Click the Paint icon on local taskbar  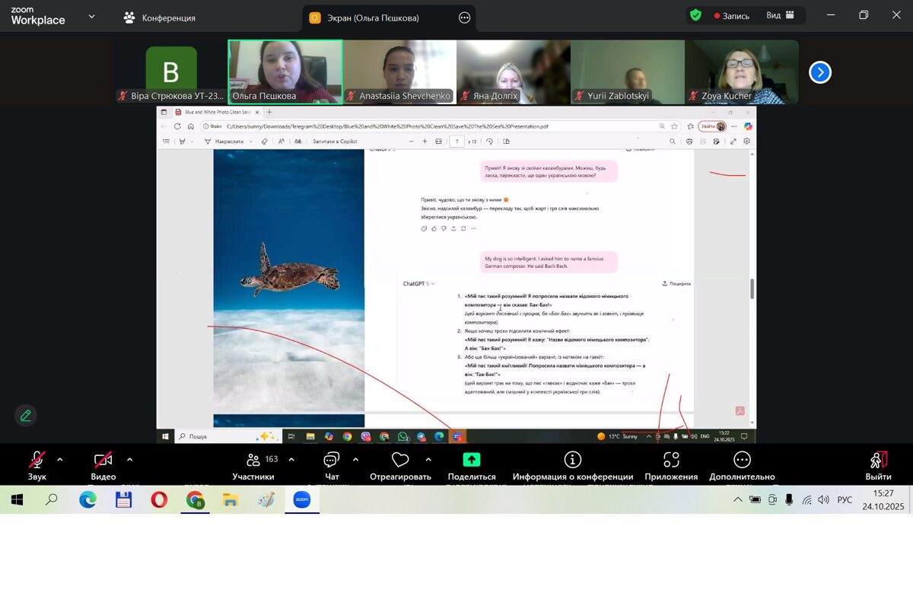[266, 500]
